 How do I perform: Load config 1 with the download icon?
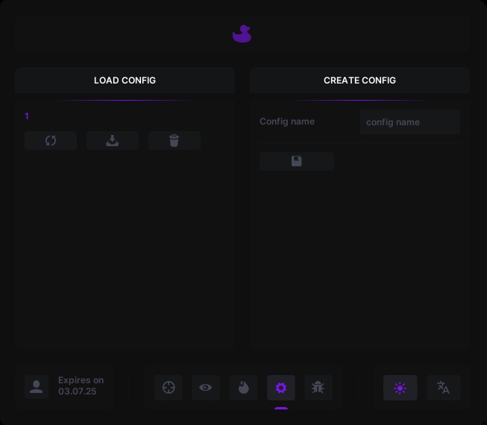(x=113, y=141)
